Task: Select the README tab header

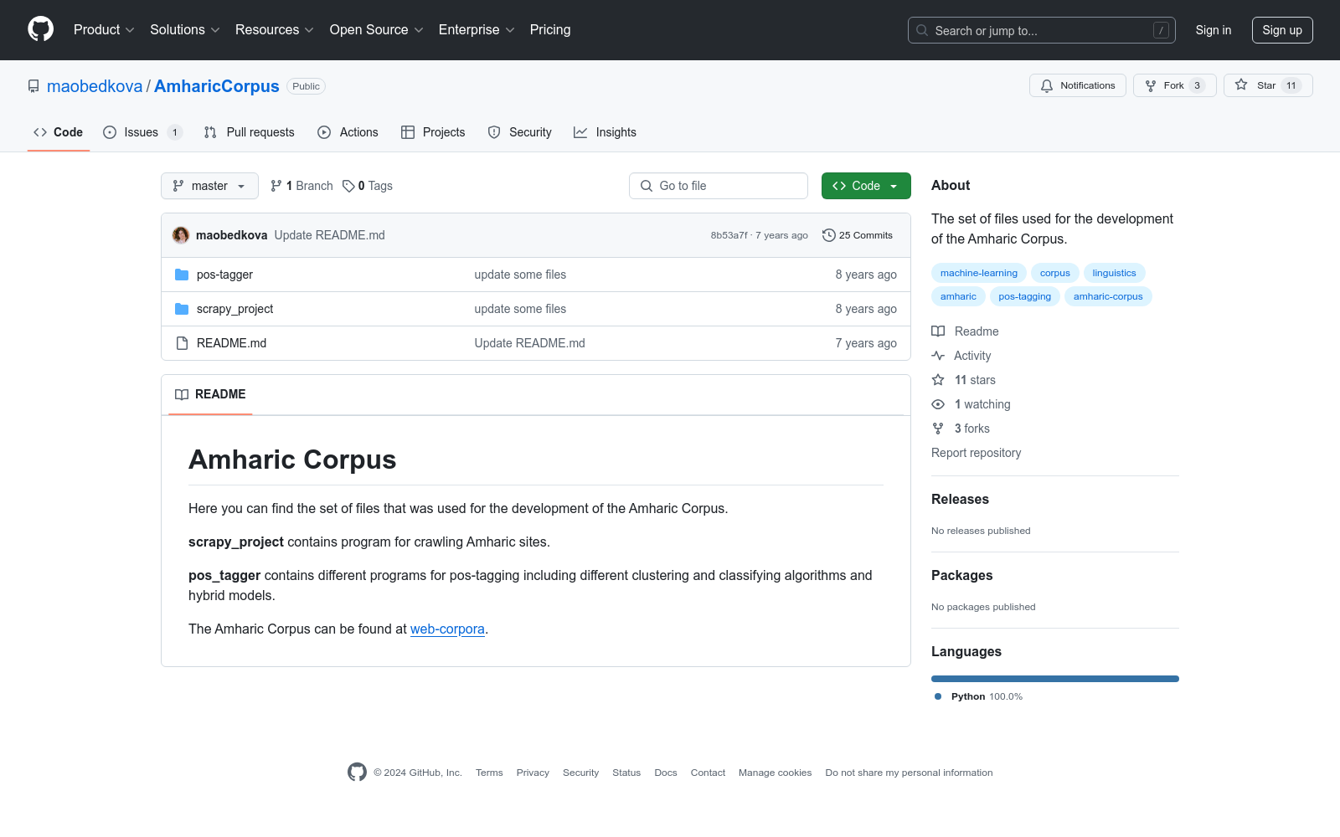Action: pyautogui.click(x=210, y=394)
